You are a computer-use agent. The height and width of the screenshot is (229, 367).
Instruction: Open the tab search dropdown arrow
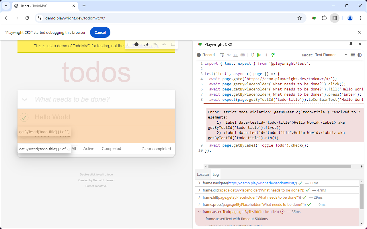coord(6,6)
